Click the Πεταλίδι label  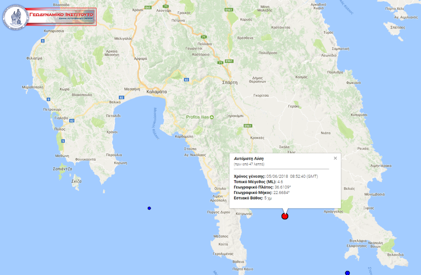point(113,116)
